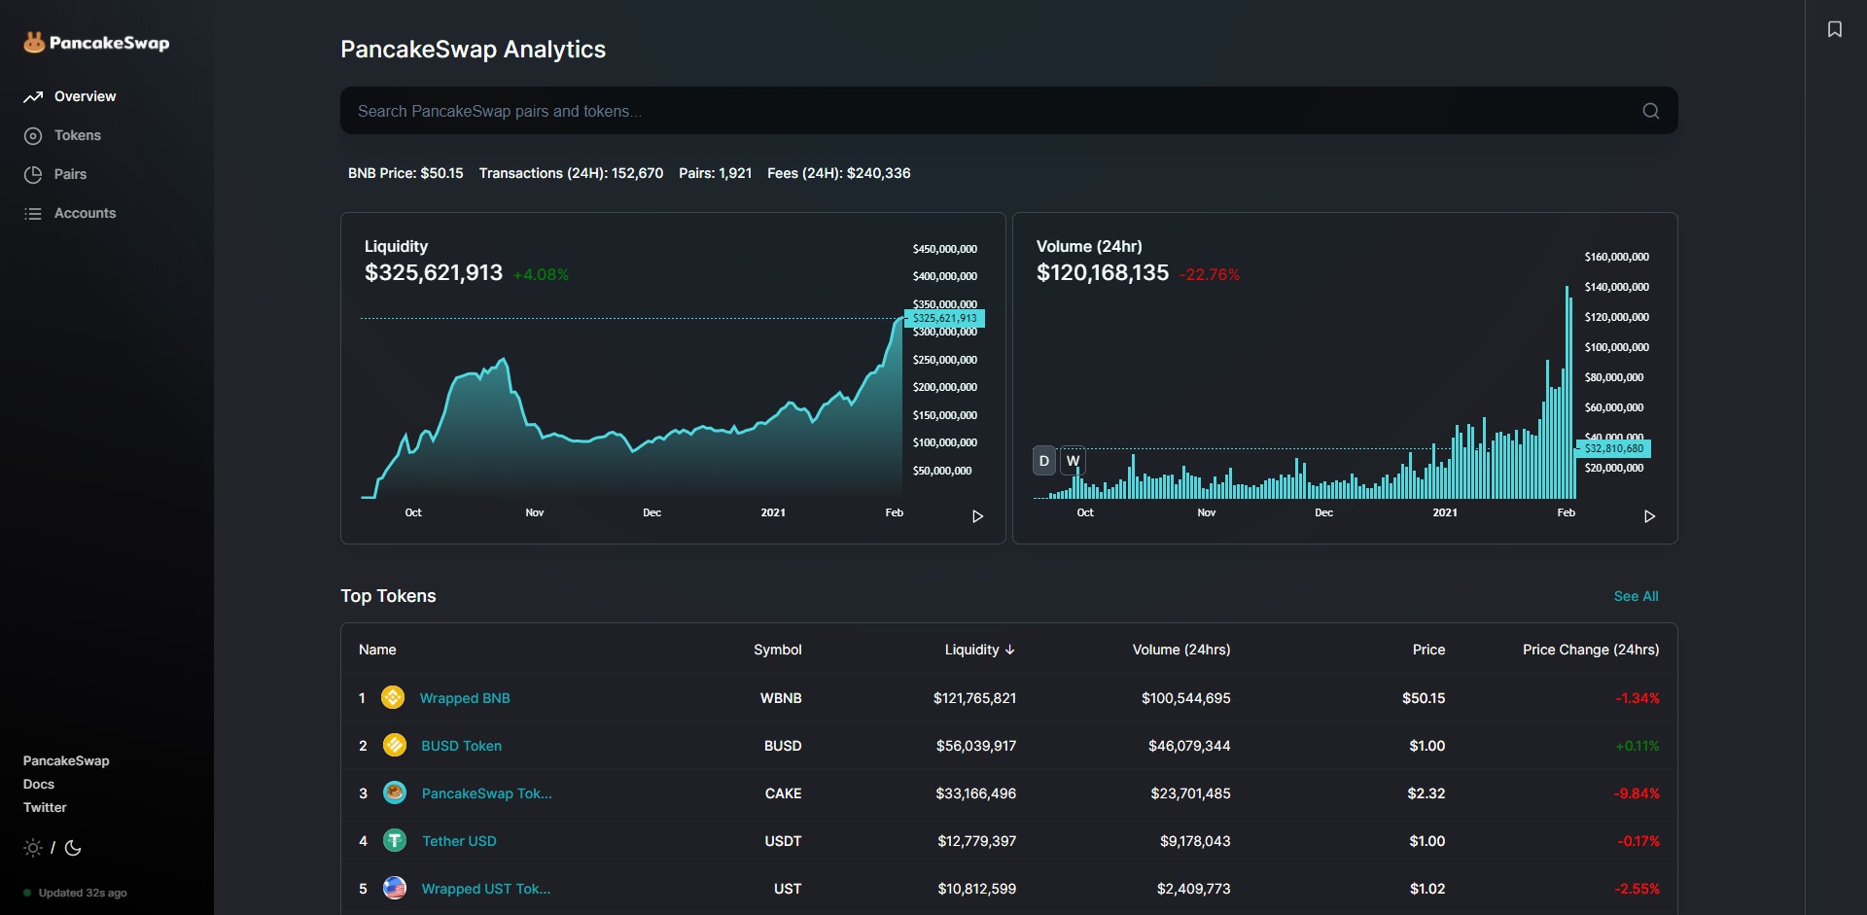The width and height of the screenshot is (1867, 915).
Task: Select weekly W volume view
Action: click(x=1073, y=461)
